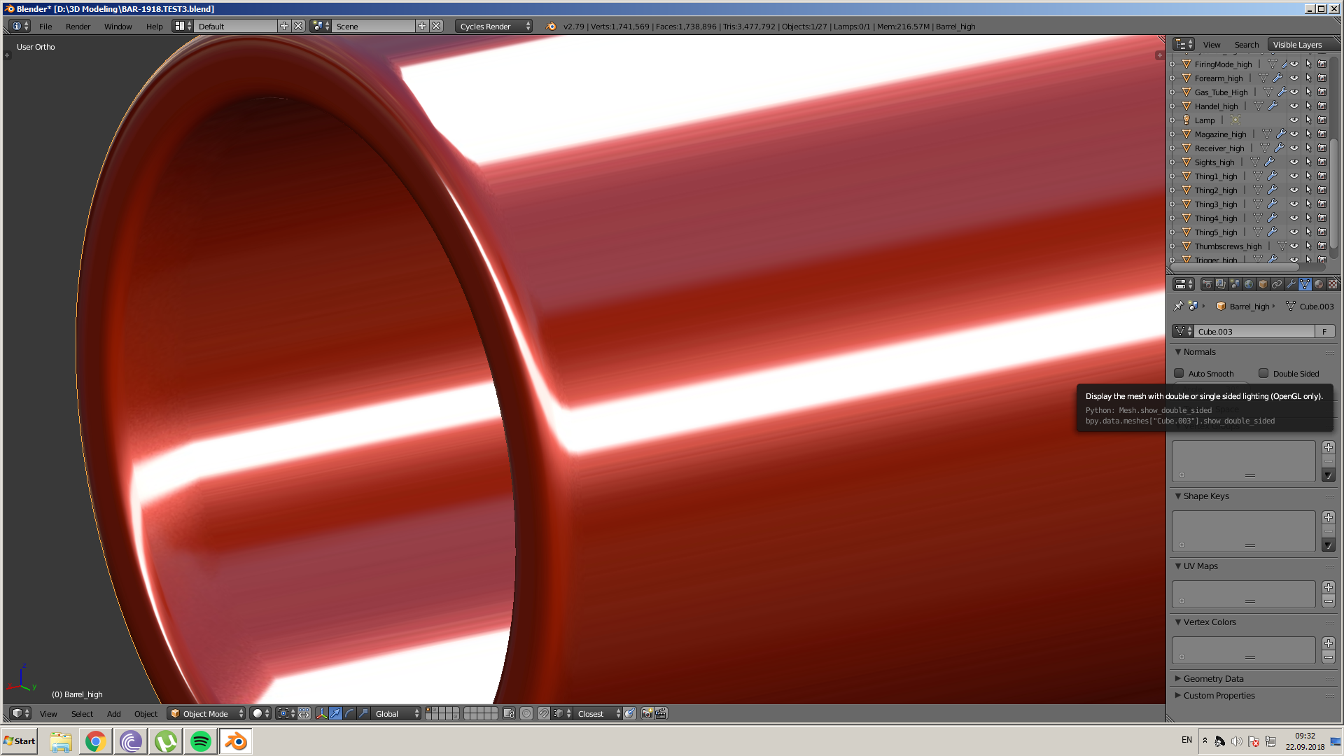Toggle the 3D manipulator widget icon
This screenshot has width=1344, height=756.
click(321, 713)
